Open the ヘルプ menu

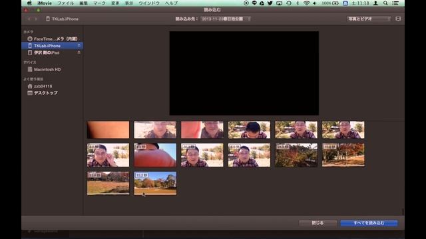tap(171, 3)
